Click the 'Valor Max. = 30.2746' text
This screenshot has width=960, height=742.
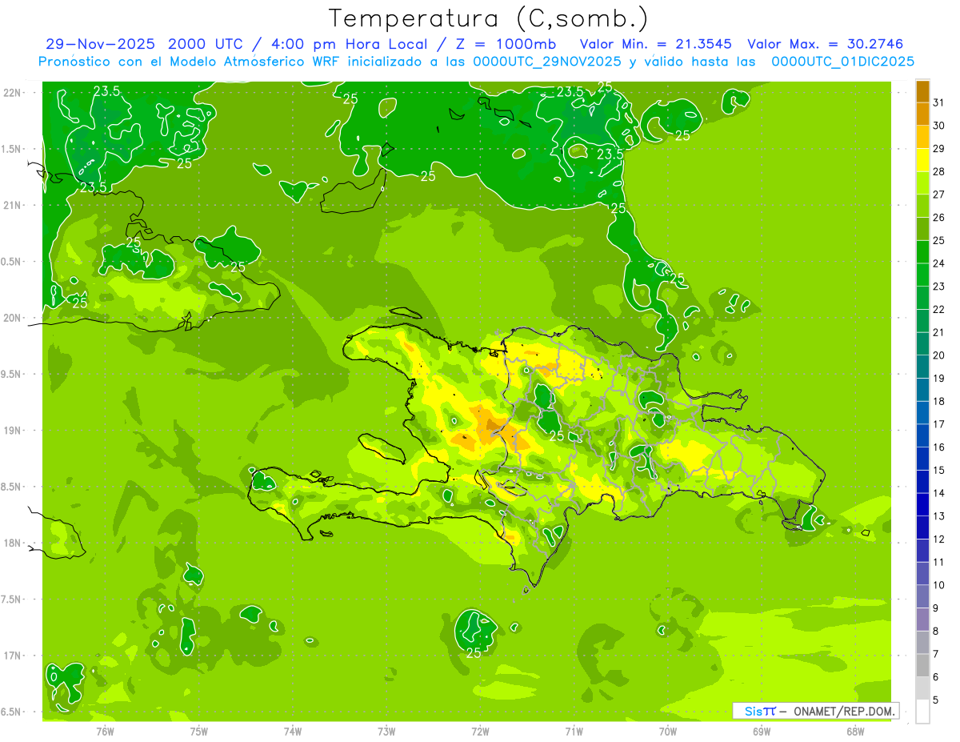825,44
